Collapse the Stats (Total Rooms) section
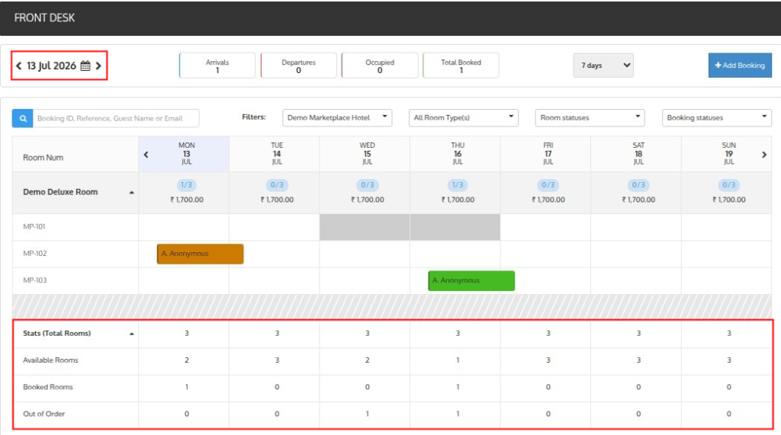781x435 pixels. (x=131, y=334)
